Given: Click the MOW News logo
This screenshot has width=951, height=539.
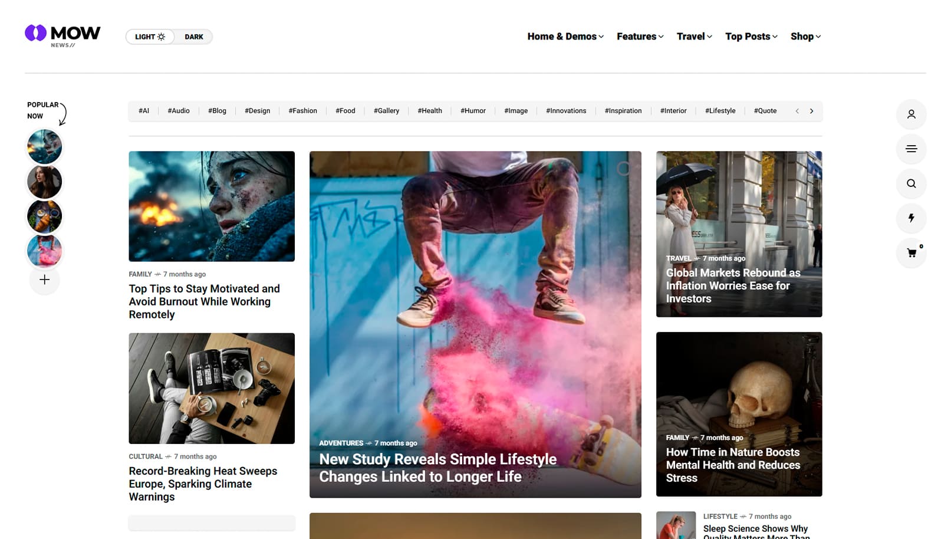Looking at the screenshot, I should [x=62, y=36].
